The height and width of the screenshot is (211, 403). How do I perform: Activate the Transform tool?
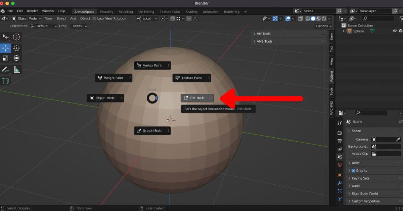point(17,58)
